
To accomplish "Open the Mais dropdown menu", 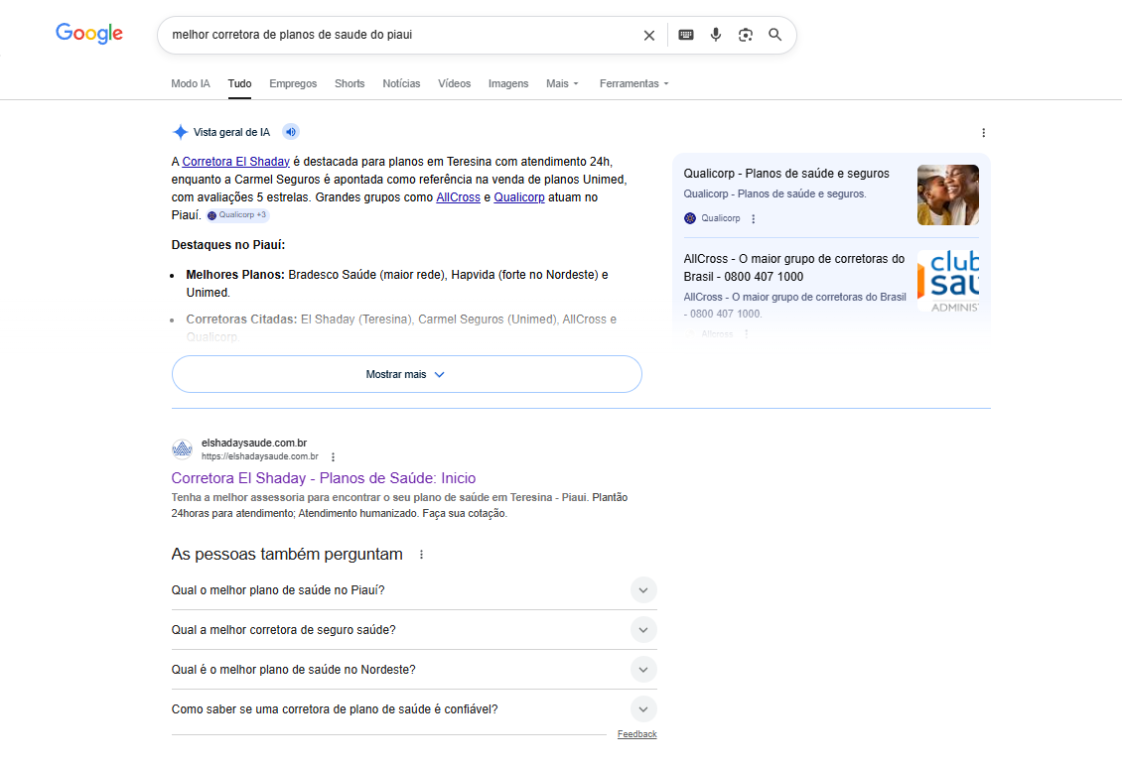I will tap(562, 84).
